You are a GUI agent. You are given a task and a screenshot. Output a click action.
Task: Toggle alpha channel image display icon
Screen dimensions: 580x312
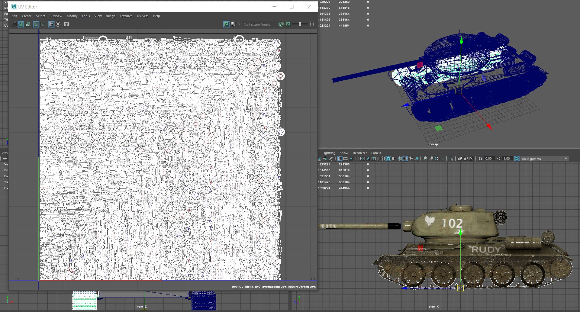288,24
